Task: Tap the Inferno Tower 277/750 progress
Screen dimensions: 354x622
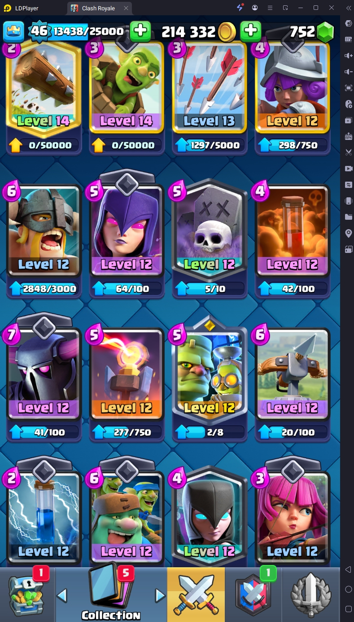Action: [x=126, y=432]
